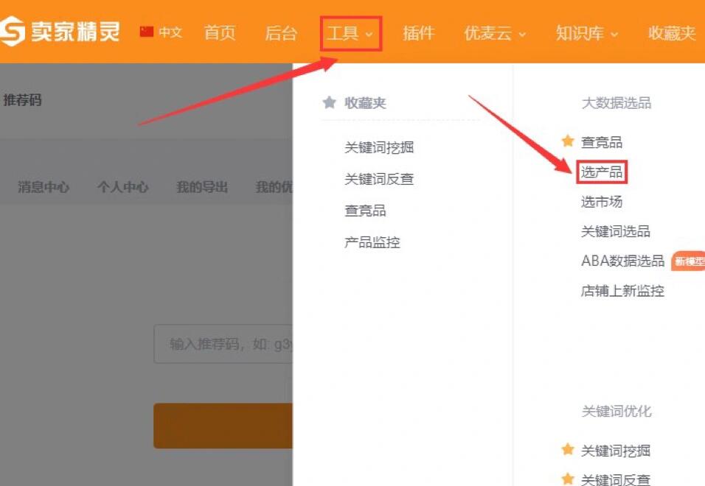Image resolution: width=705 pixels, height=486 pixels.
Task: Click star icon next to 查竞品 under 大数据选品
Action: tap(567, 141)
